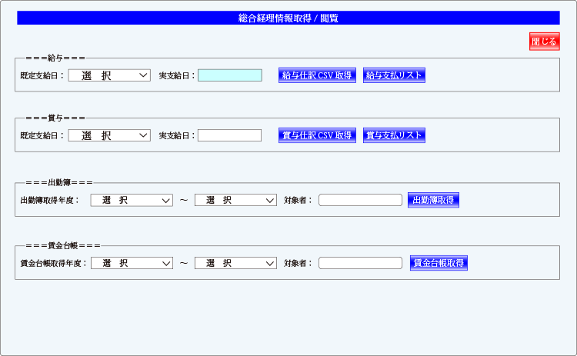This screenshot has width=577, height=356.
Task: Click 賃金台帳取得 button
Action: (439, 263)
